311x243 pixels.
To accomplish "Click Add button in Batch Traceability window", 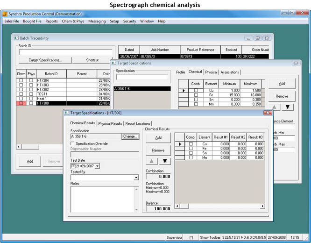I will (30, 161).
